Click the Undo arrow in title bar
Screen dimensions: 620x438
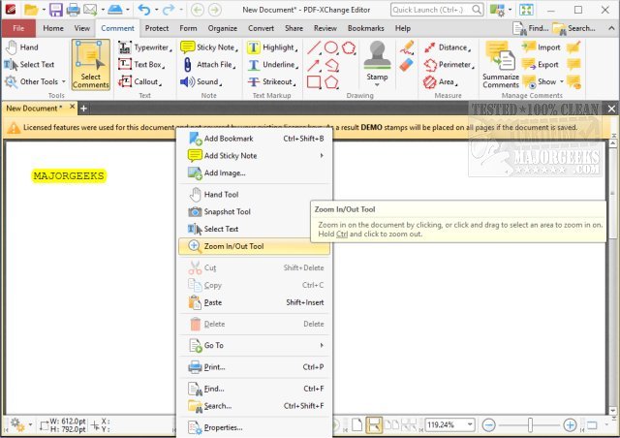143,10
